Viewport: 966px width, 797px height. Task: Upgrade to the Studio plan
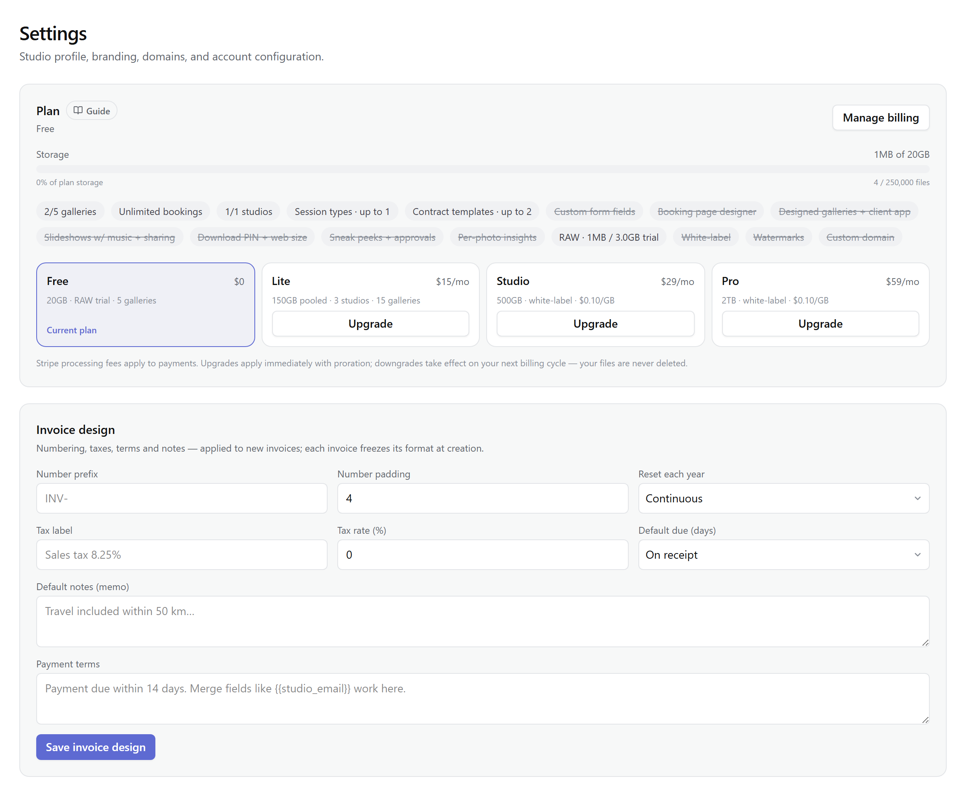(x=595, y=324)
